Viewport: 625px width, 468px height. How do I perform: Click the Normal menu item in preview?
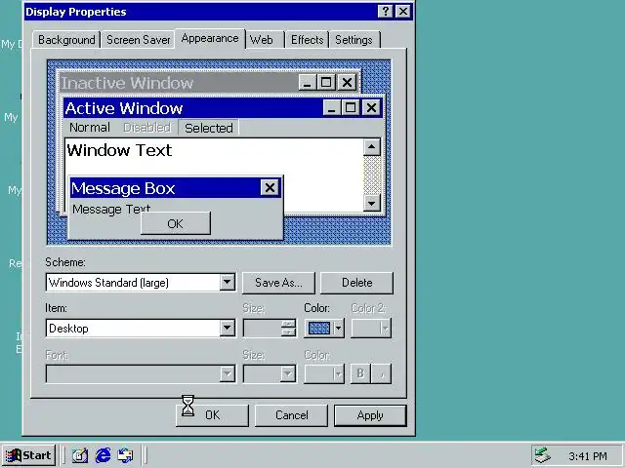click(x=89, y=128)
